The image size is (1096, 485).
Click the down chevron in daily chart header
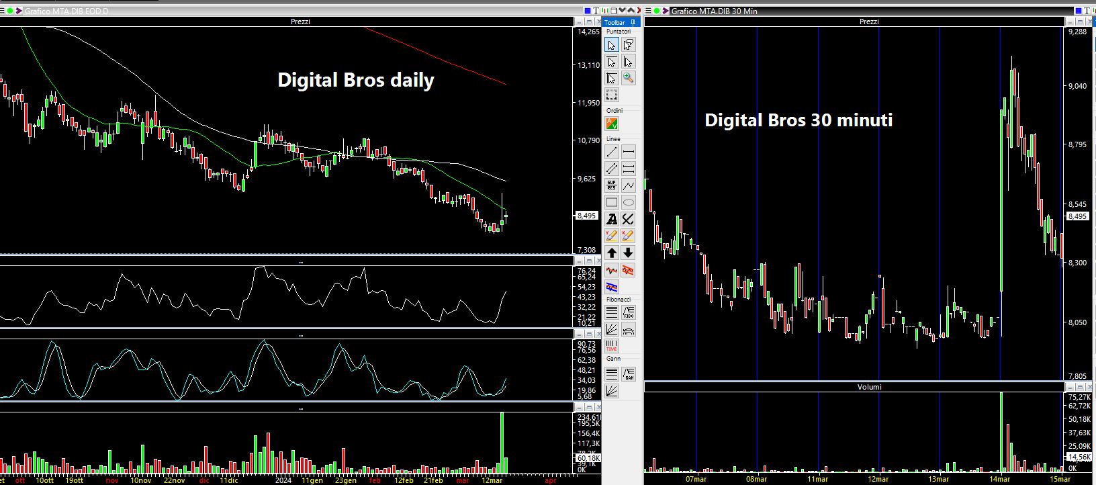622,10
